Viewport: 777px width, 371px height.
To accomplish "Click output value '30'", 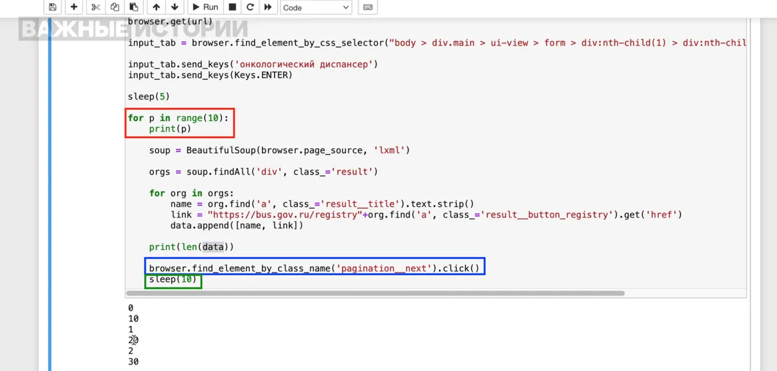I will 133,362.
